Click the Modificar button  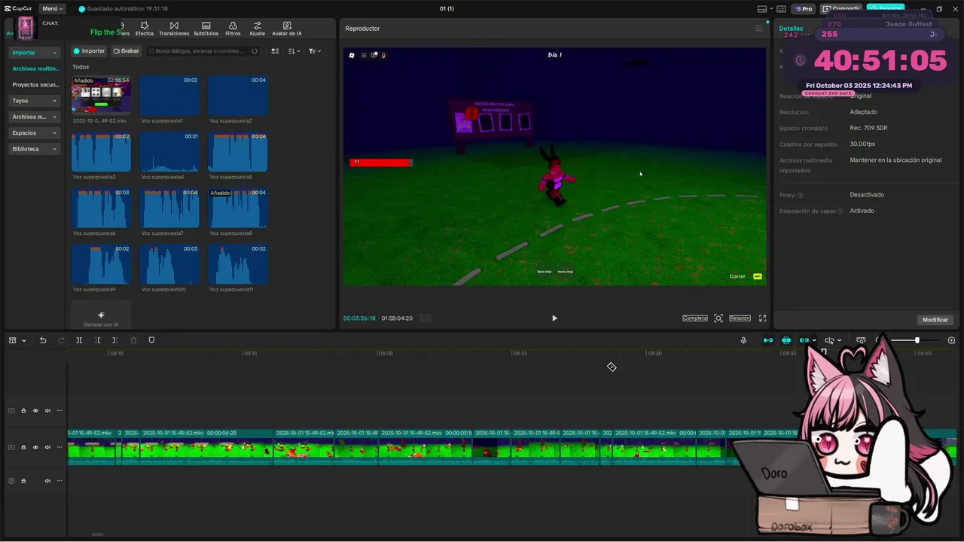click(x=935, y=320)
